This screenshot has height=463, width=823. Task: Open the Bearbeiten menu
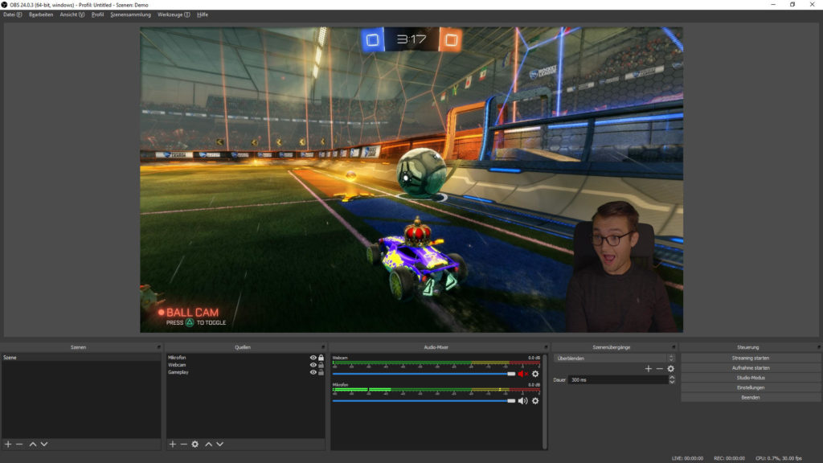tap(41, 14)
